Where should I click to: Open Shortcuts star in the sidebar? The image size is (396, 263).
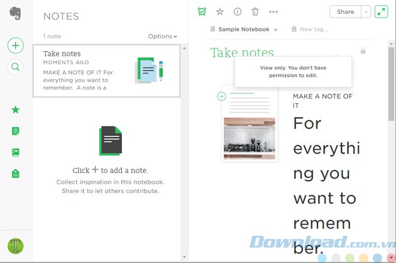pyautogui.click(x=16, y=109)
